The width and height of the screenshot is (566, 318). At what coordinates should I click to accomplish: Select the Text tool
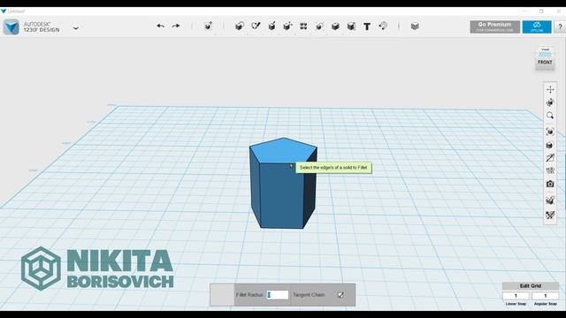coord(367,26)
